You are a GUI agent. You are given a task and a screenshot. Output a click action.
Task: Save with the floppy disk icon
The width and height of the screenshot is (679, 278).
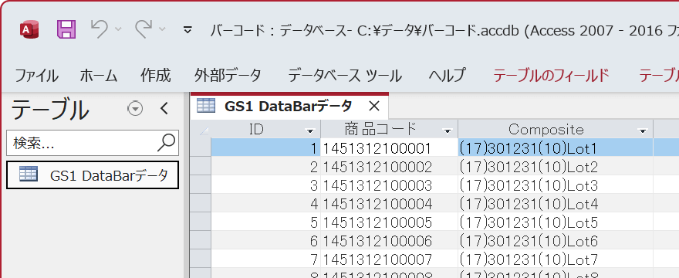[x=66, y=29]
